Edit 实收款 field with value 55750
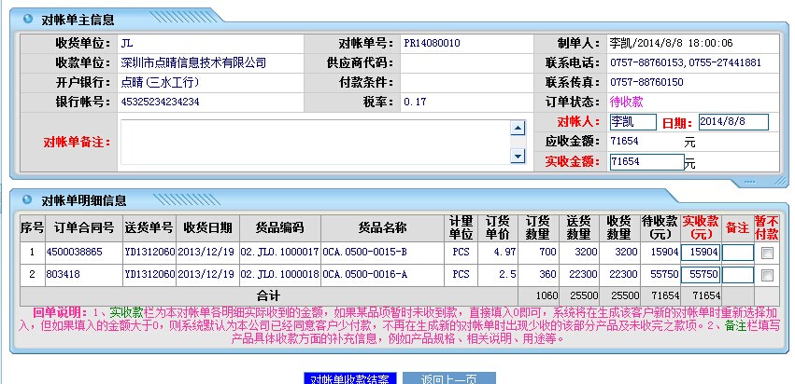Viewport: 795px width, 384px height. 700,275
